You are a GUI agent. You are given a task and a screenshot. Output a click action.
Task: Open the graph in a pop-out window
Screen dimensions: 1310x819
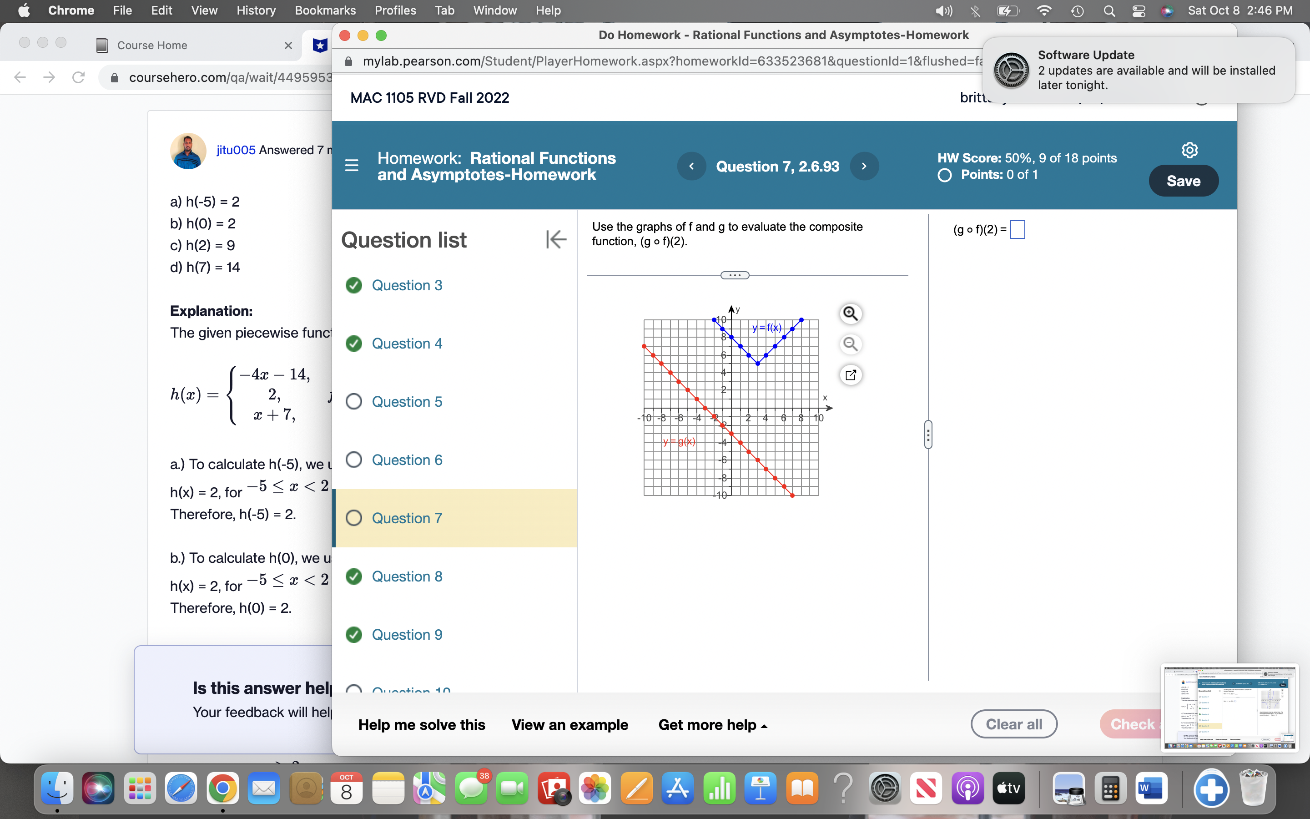(850, 375)
